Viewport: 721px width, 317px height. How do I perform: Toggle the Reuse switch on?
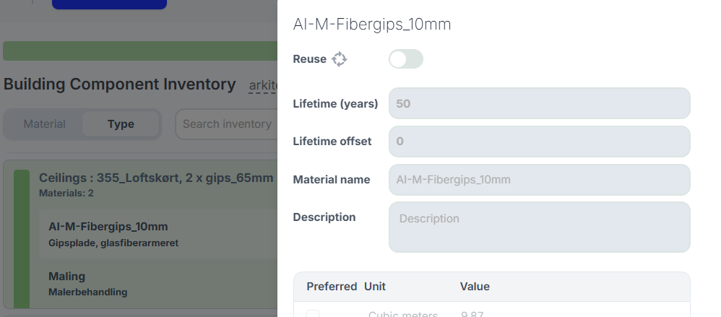click(405, 59)
